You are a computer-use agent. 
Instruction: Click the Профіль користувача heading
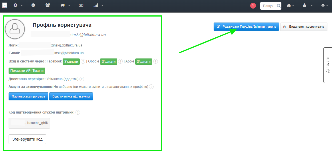click(x=62, y=25)
